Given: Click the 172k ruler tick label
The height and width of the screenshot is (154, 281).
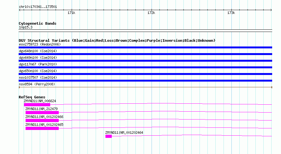Looking at the screenshot, I should point(151,13).
